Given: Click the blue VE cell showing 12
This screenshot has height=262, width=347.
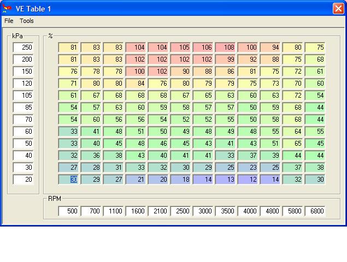Looking at the screenshot, I should (x=248, y=180).
